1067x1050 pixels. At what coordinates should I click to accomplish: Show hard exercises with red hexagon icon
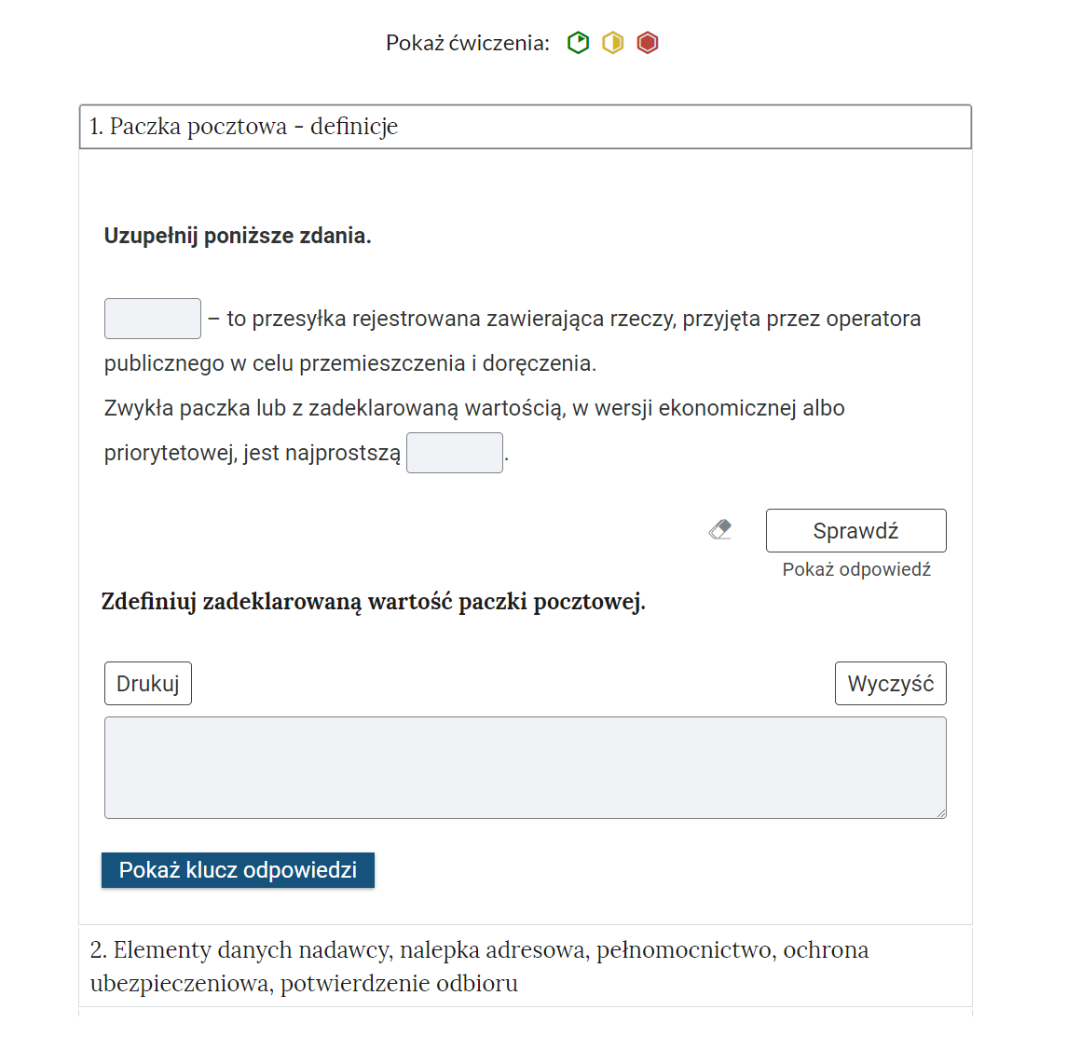pos(648,43)
